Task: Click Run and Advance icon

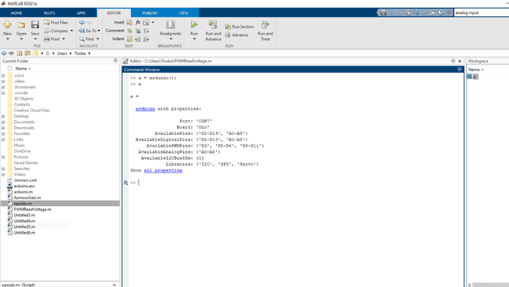Action: [x=213, y=24]
